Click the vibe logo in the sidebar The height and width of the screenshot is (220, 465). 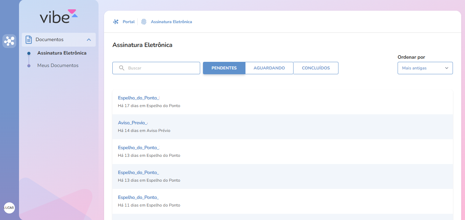tap(58, 17)
